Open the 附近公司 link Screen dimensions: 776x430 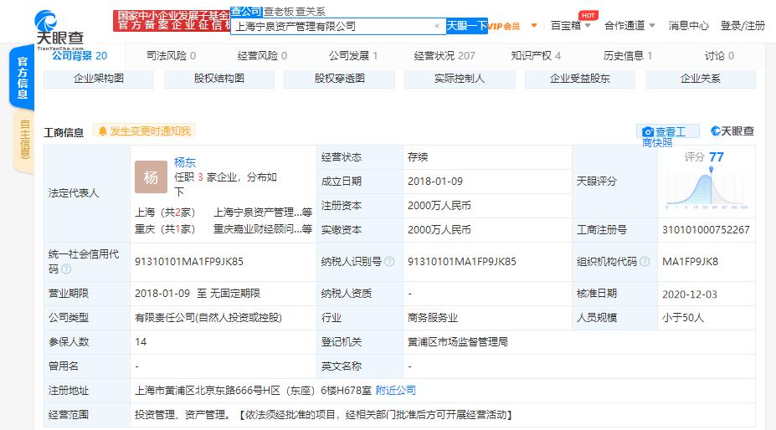click(395, 391)
